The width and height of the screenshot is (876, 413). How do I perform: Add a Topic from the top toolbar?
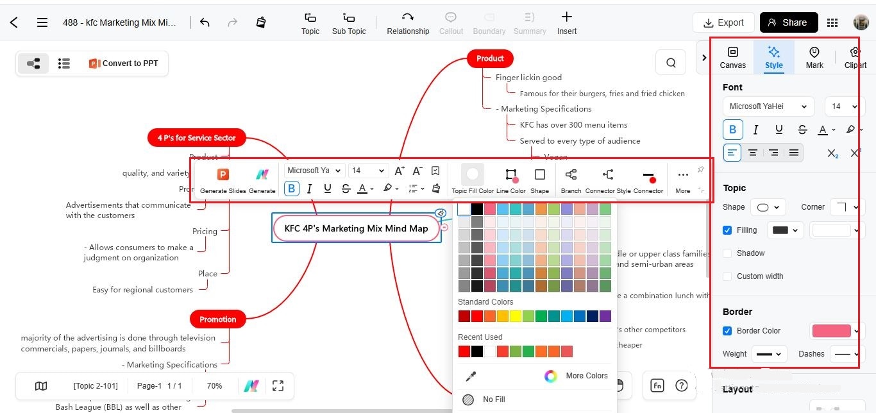[310, 23]
